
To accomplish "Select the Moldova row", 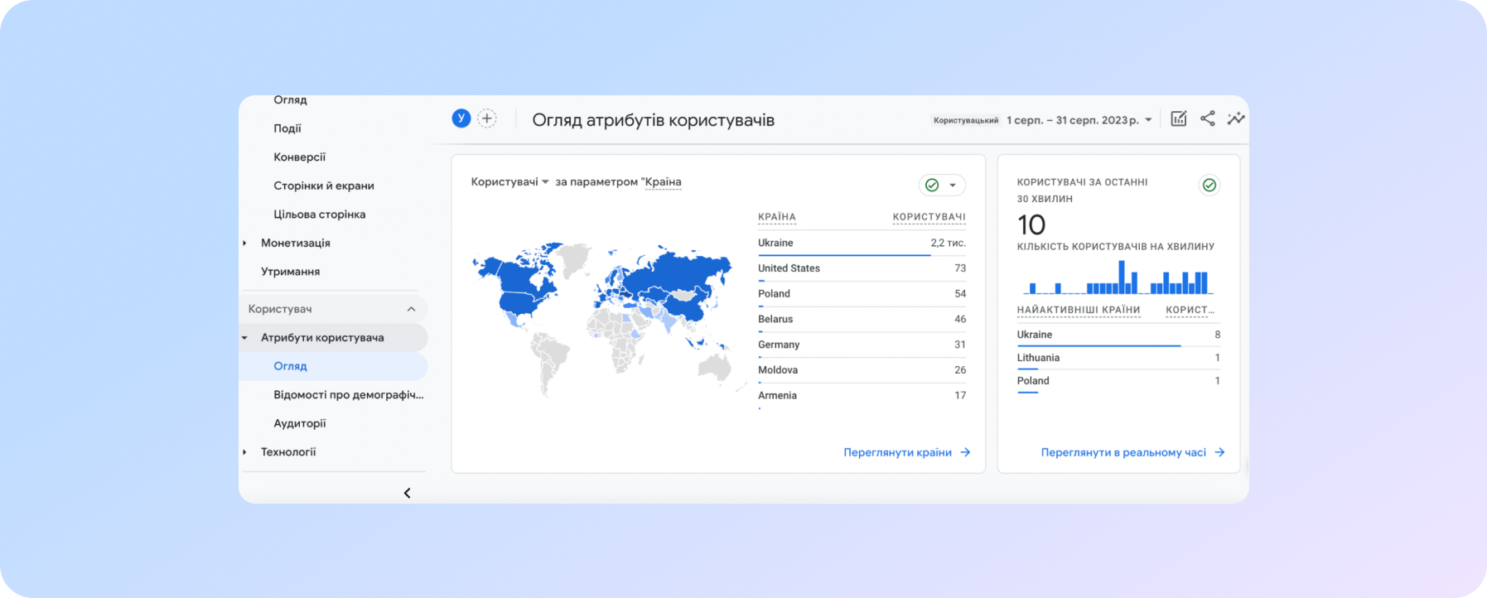I will tap(862, 370).
